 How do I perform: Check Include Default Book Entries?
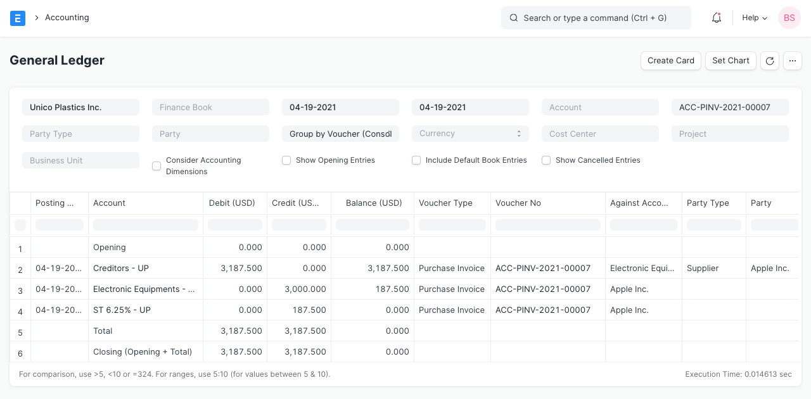416,160
